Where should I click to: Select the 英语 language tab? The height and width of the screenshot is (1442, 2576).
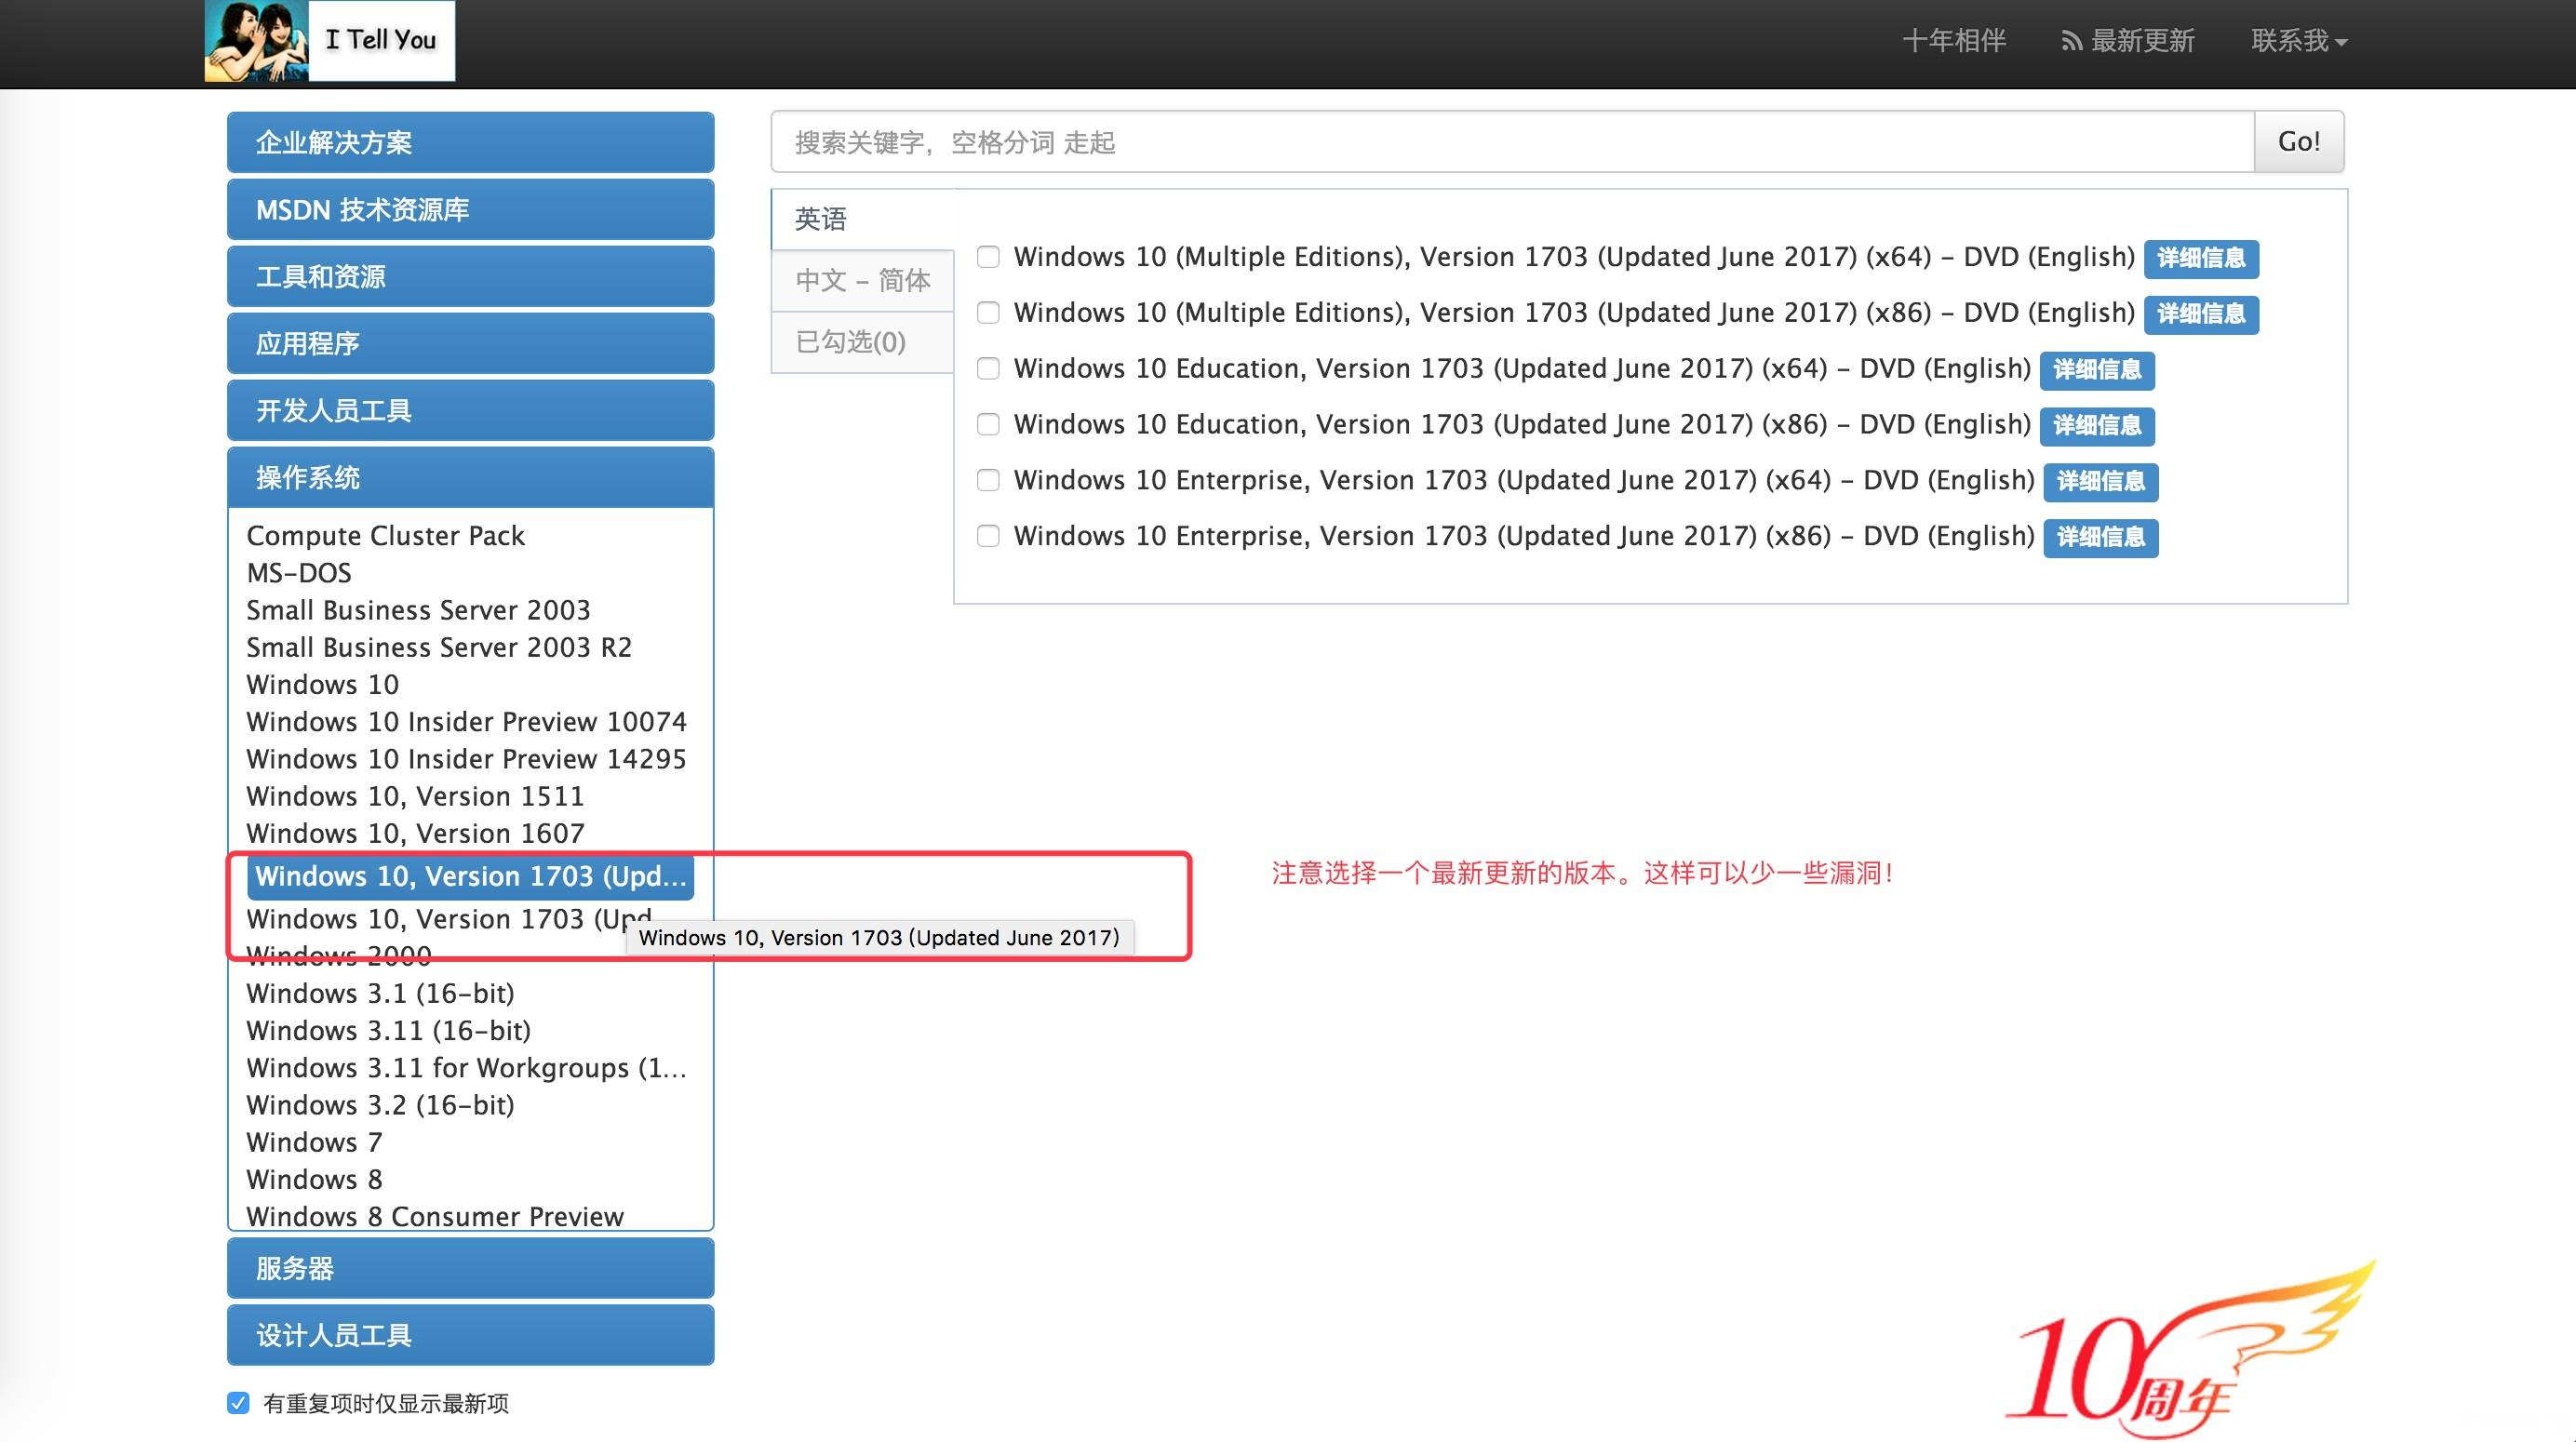coord(820,218)
